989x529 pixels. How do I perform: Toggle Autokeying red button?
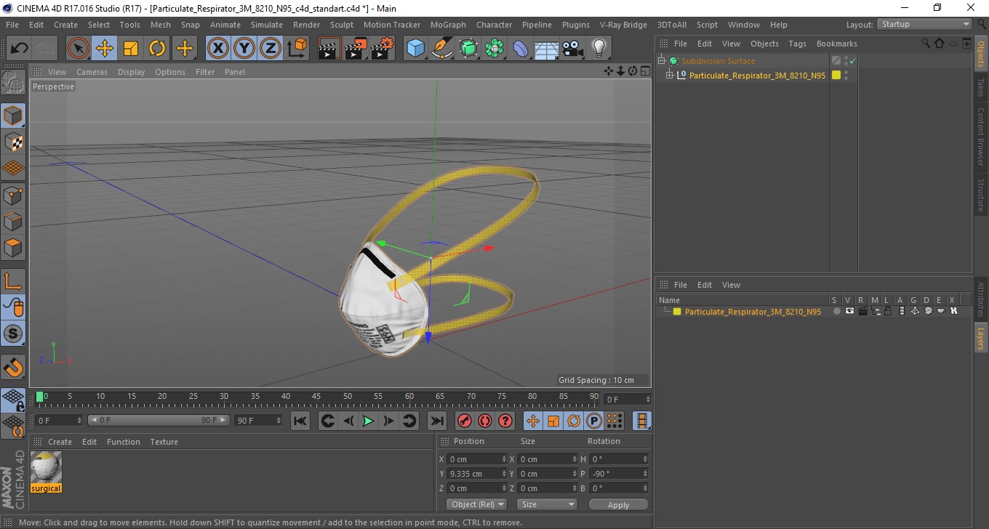(485, 421)
